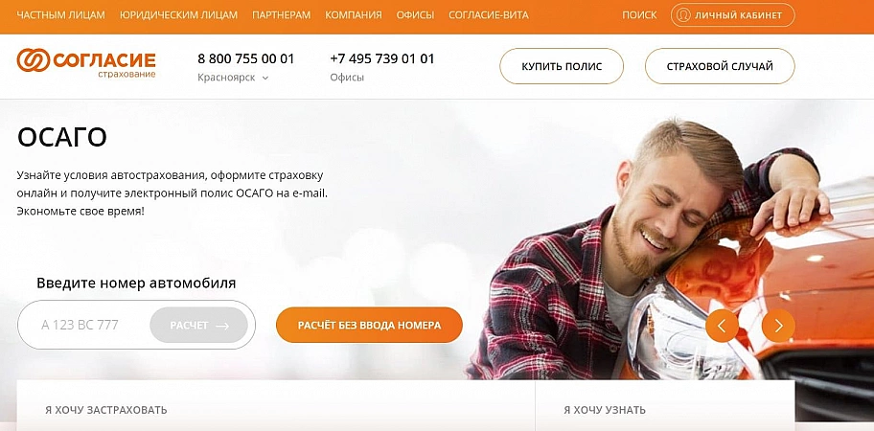The width and height of the screenshot is (874, 431).
Task: Click the user icon in Личный кабинет
Action: click(x=682, y=15)
